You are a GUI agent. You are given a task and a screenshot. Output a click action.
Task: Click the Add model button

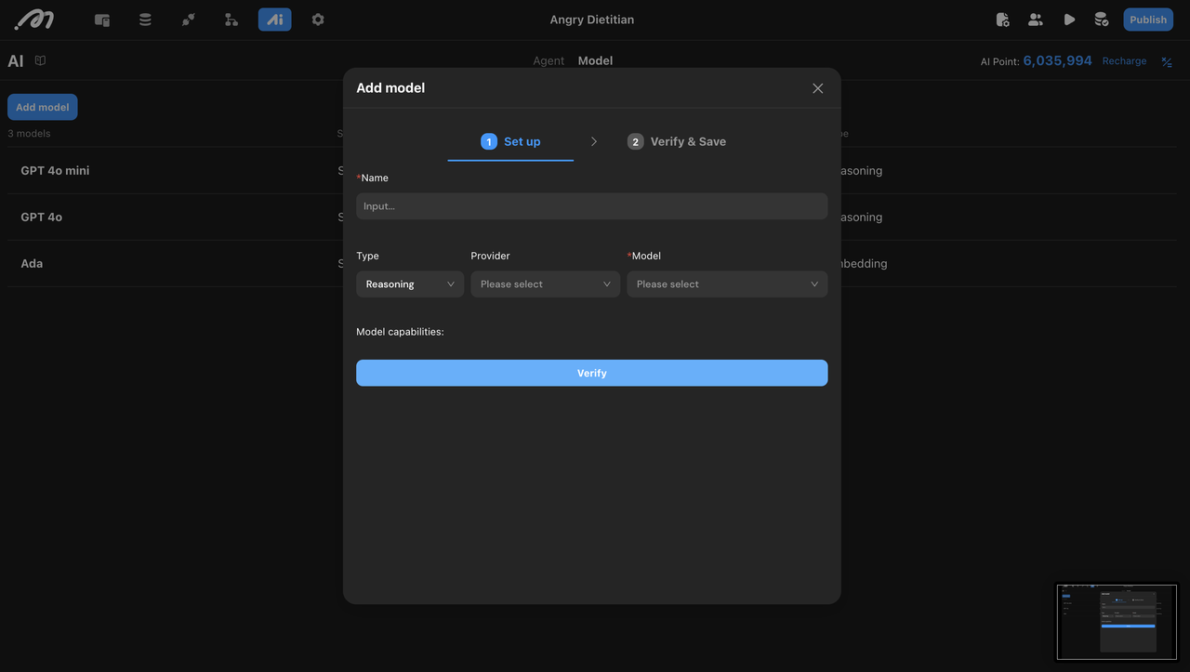(x=43, y=107)
